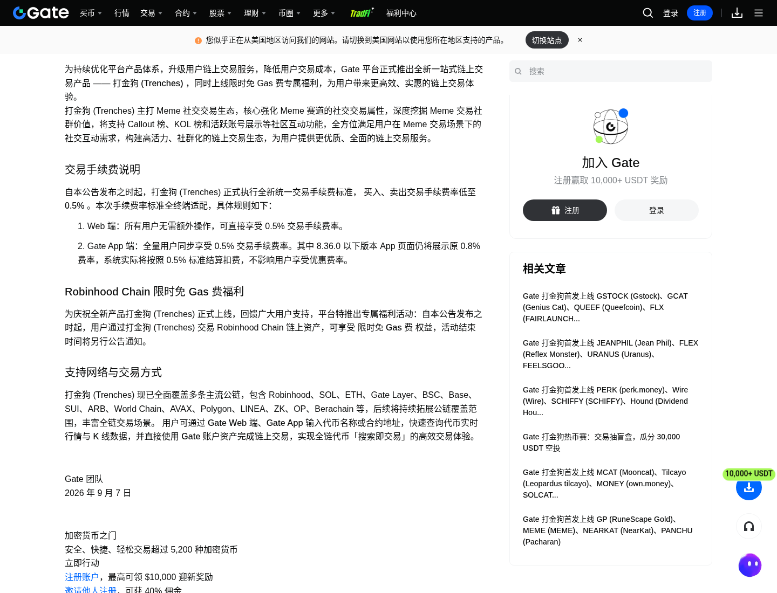Expand the 交易 dropdown menu
The width and height of the screenshot is (777, 593).
152,13
